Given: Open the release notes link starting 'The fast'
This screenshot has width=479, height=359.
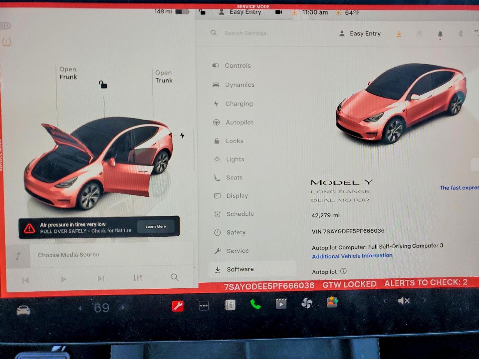Looking at the screenshot, I should point(459,187).
